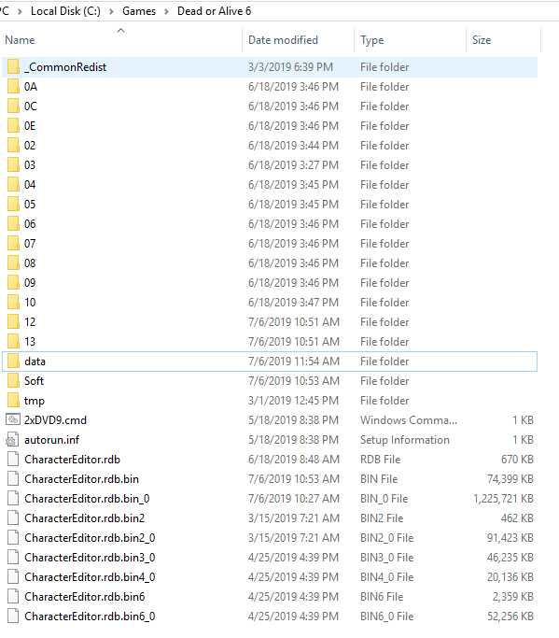Click the Setup Information type cell
Viewport: 559px width, 638px height.
pyautogui.click(x=404, y=439)
